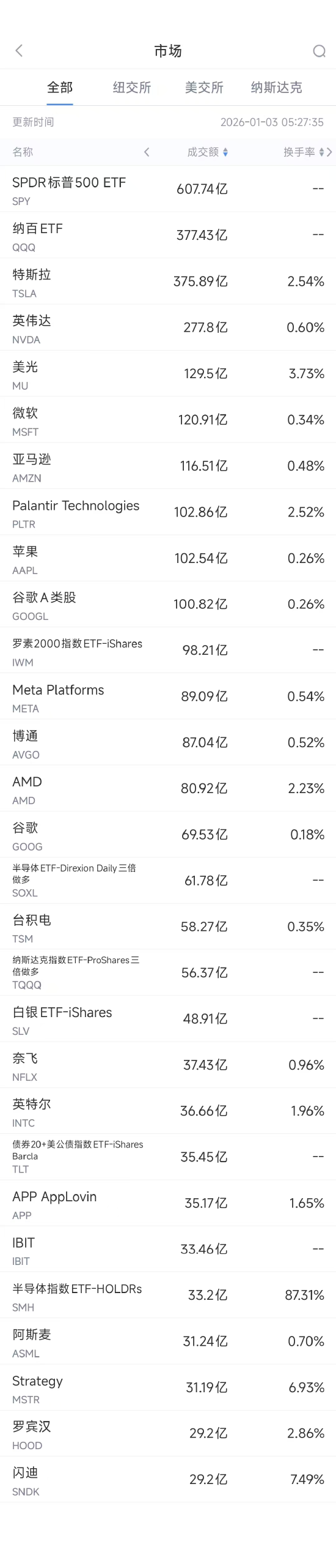Click the left chevron beside 名称

(x=147, y=152)
